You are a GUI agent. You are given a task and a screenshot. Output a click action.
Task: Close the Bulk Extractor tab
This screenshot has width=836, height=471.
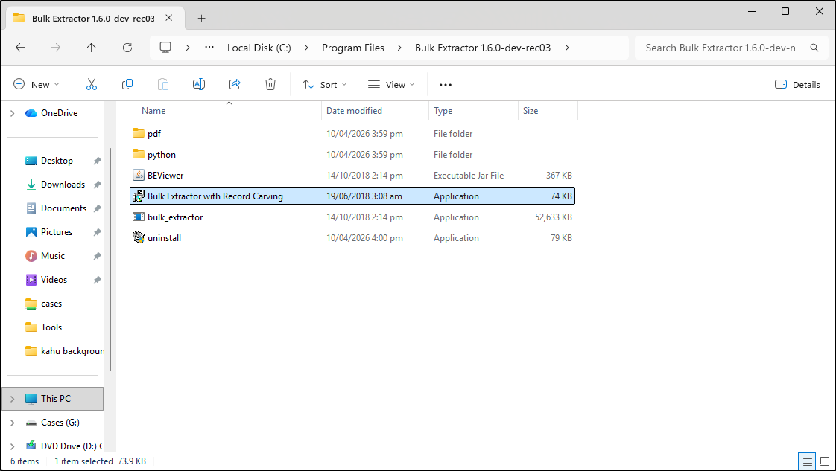click(x=168, y=18)
